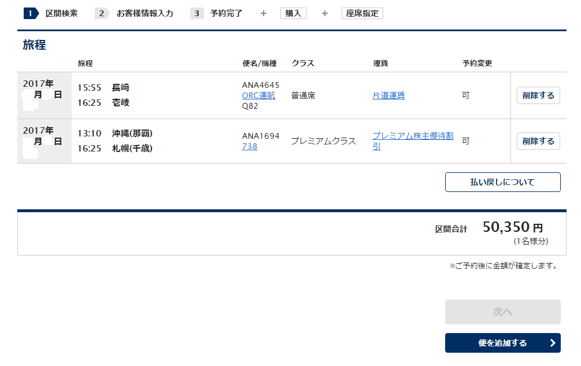Click the step 3 number badge
The image size is (581, 366).
coord(197,13)
